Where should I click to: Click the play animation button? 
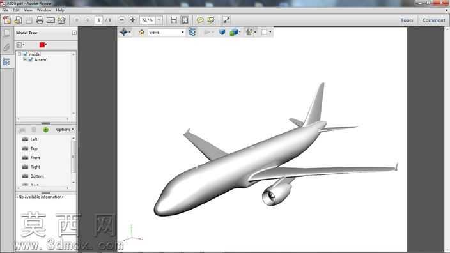[206, 33]
